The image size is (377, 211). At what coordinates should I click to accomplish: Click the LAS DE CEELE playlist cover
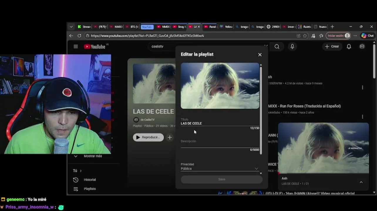click(154, 84)
